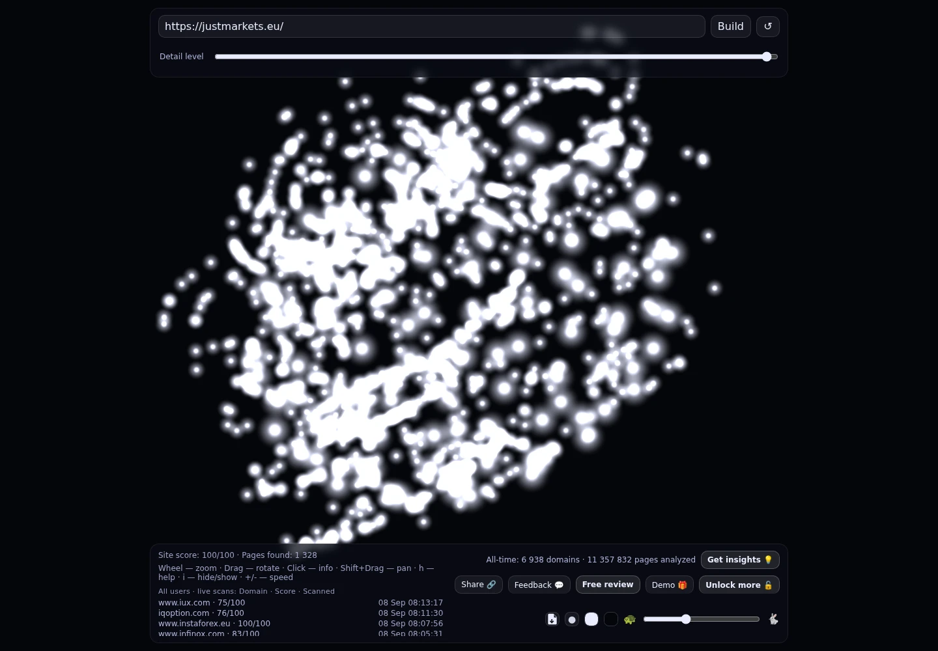938x651 pixels.
Task: Click the rabbit fast speed icon
Action: tap(773, 619)
